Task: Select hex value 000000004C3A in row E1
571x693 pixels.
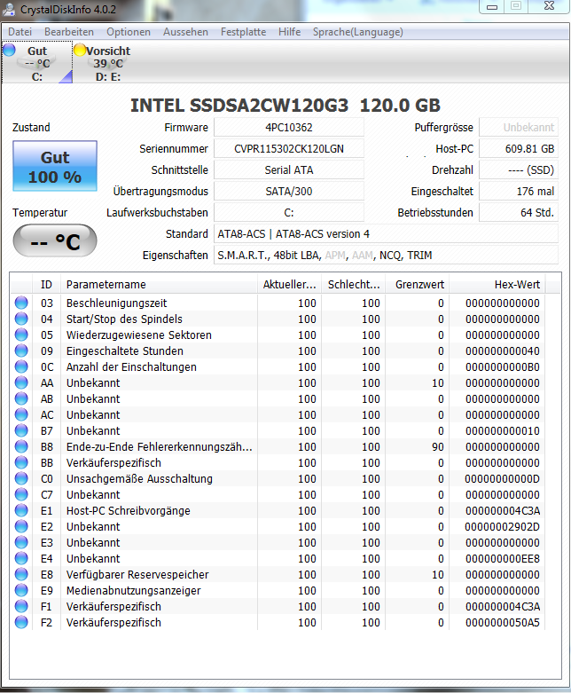Action: [x=503, y=510]
